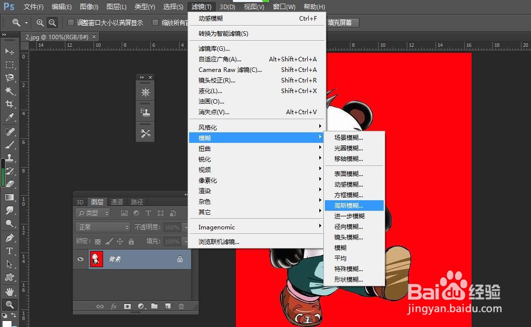Image resolution: width=531 pixels, height=327 pixels.
Task: Expand the 锐化 submenu
Action: pyautogui.click(x=256, y=159)
